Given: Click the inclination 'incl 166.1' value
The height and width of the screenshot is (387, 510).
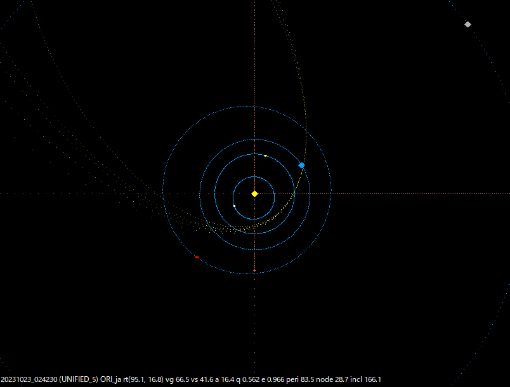Looking at the screenshot, I should pyautogui.click(x=365, y=379).
